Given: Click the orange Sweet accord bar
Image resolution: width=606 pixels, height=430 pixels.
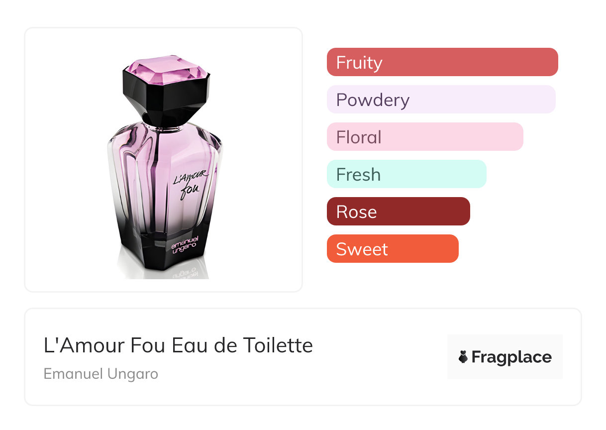Looking at the screenshot, I should (x=393, y=249).
